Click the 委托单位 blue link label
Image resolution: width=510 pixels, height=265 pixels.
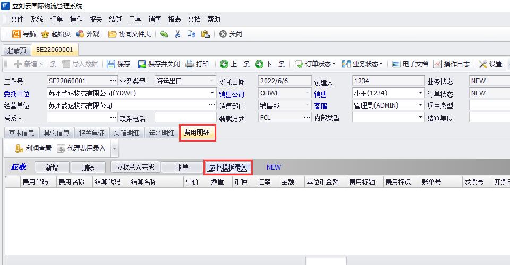pyautogui.click(x=17, y=93)
